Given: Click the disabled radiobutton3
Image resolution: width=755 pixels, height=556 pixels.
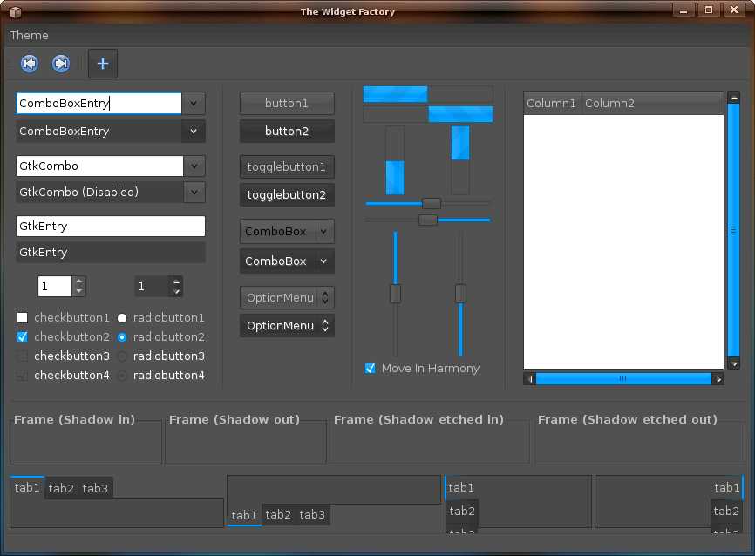Looking at the screenshot, I should tap(122, 356).
